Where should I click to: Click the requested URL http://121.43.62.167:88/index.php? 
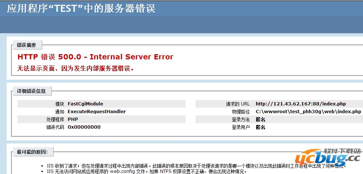(301, 104)
